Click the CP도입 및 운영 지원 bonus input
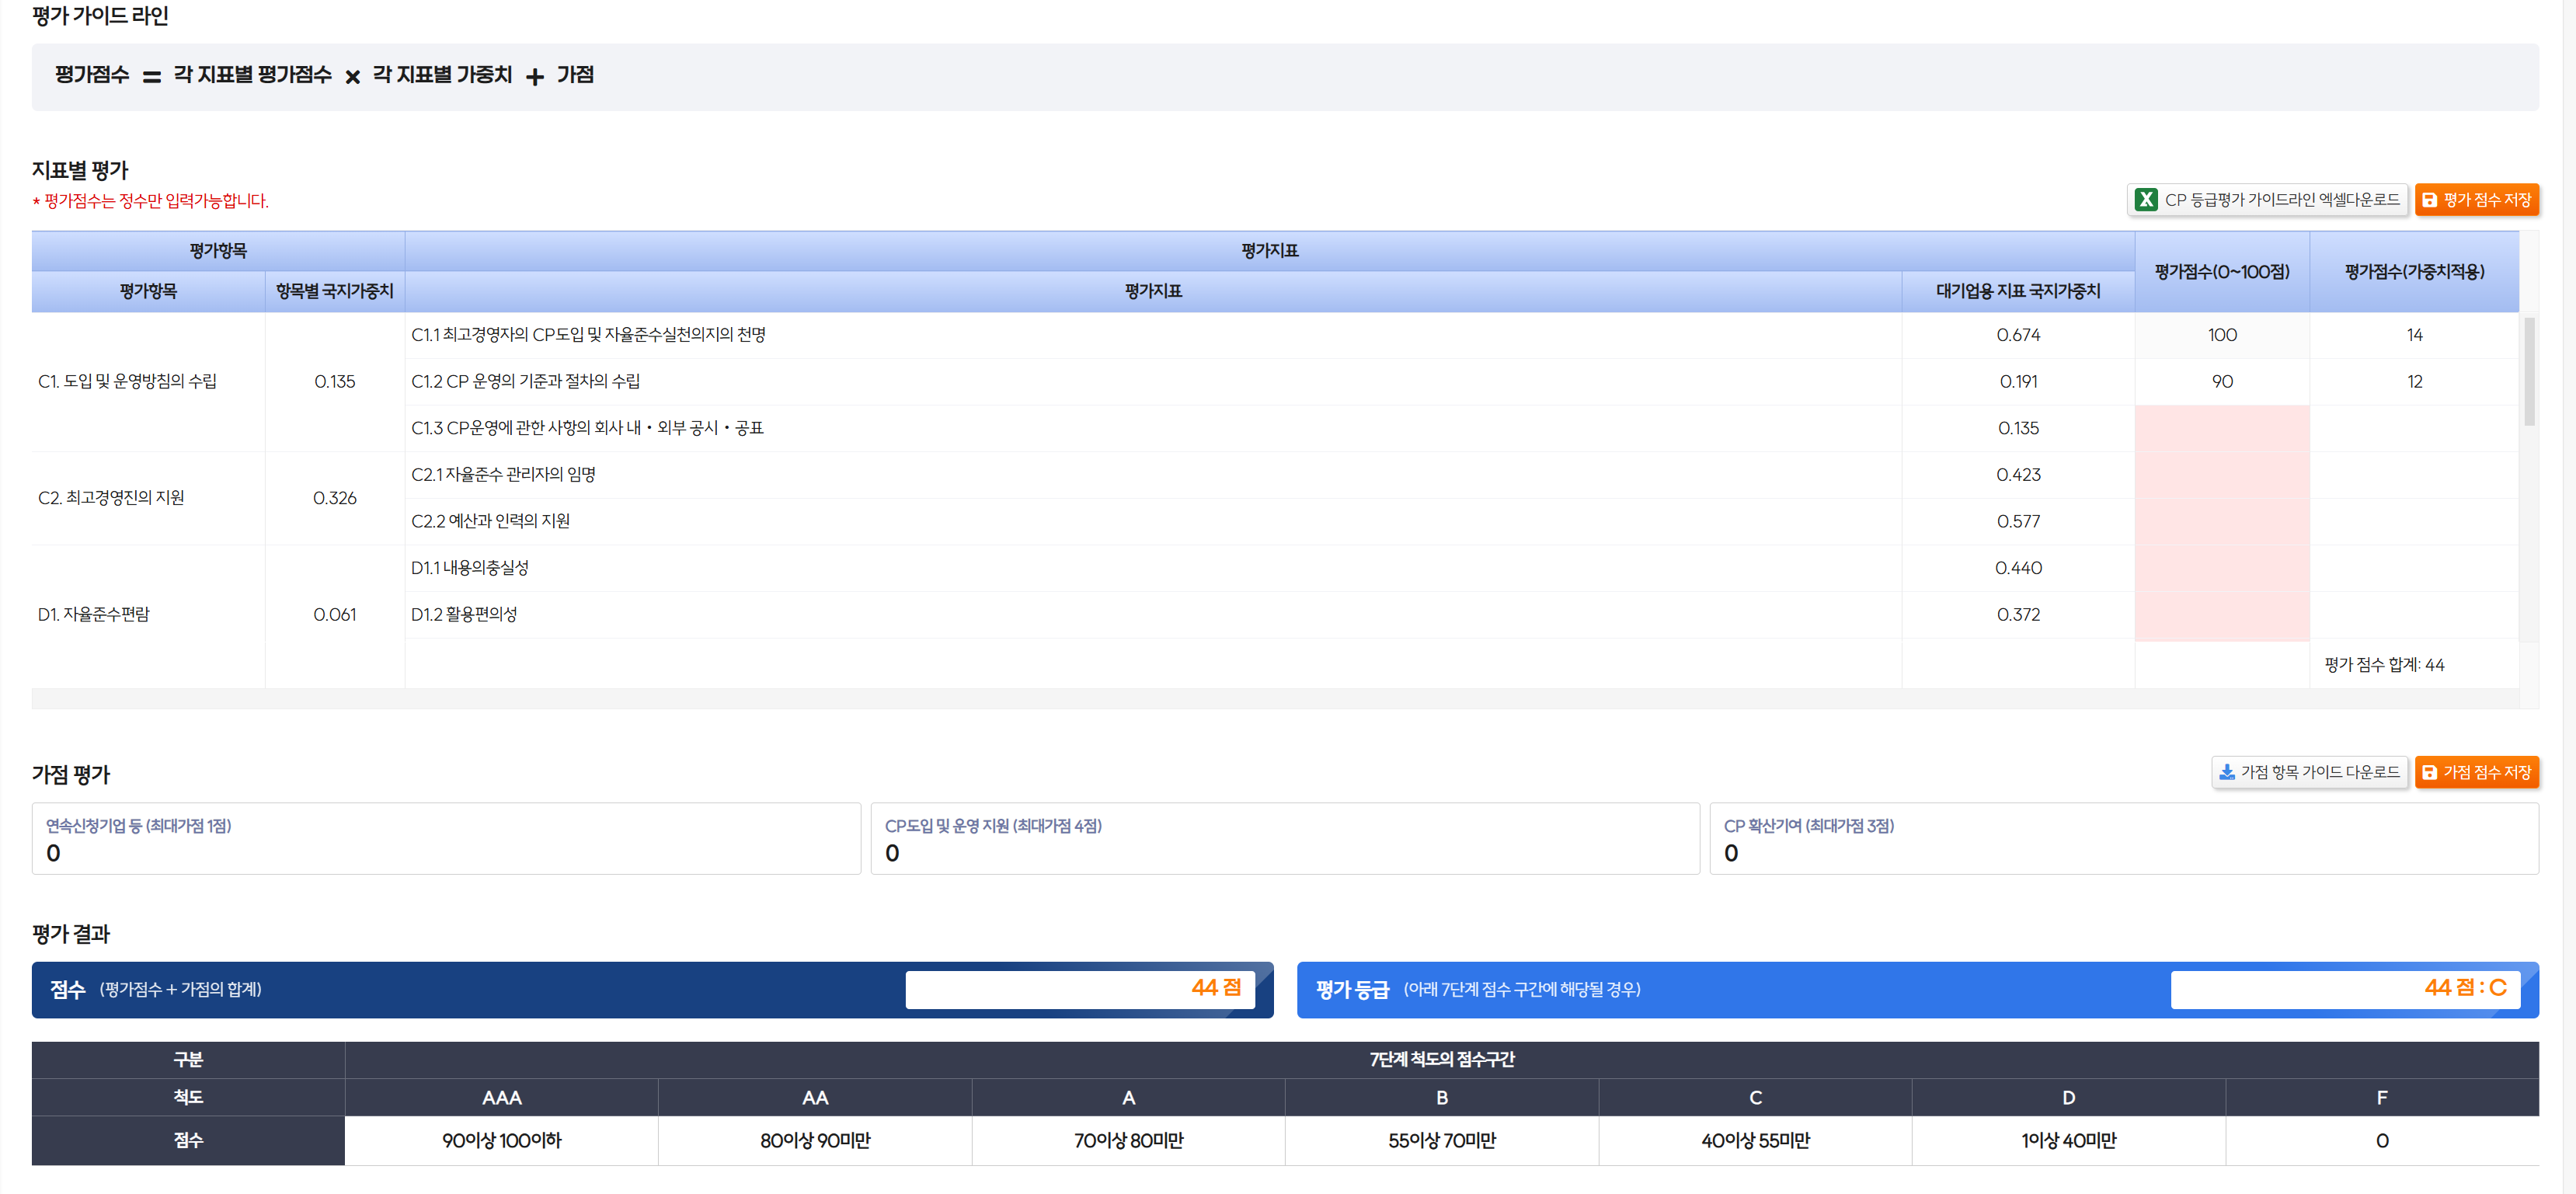This screenshot has width=2576, height=1194. click(x=1285, y=839)
